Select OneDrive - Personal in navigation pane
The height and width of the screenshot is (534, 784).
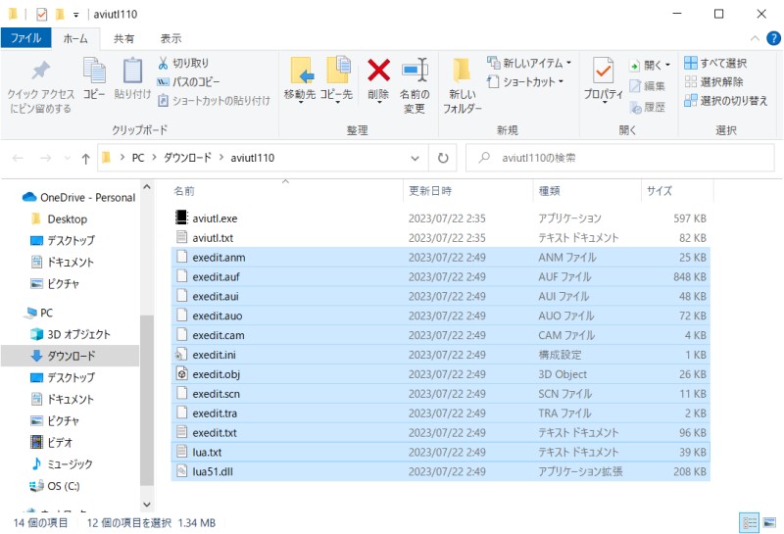[78, 198]
